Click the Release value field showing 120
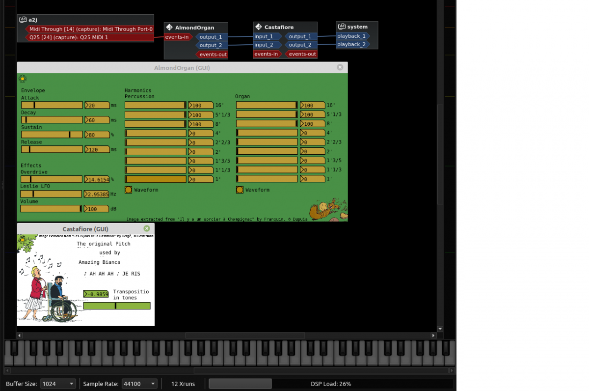589x391 pixels. click(97, 149)
